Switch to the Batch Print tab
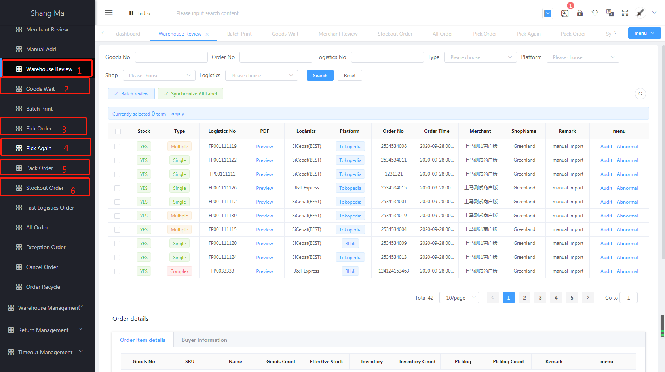Screen dimensions: 665x372 point(239,34)
